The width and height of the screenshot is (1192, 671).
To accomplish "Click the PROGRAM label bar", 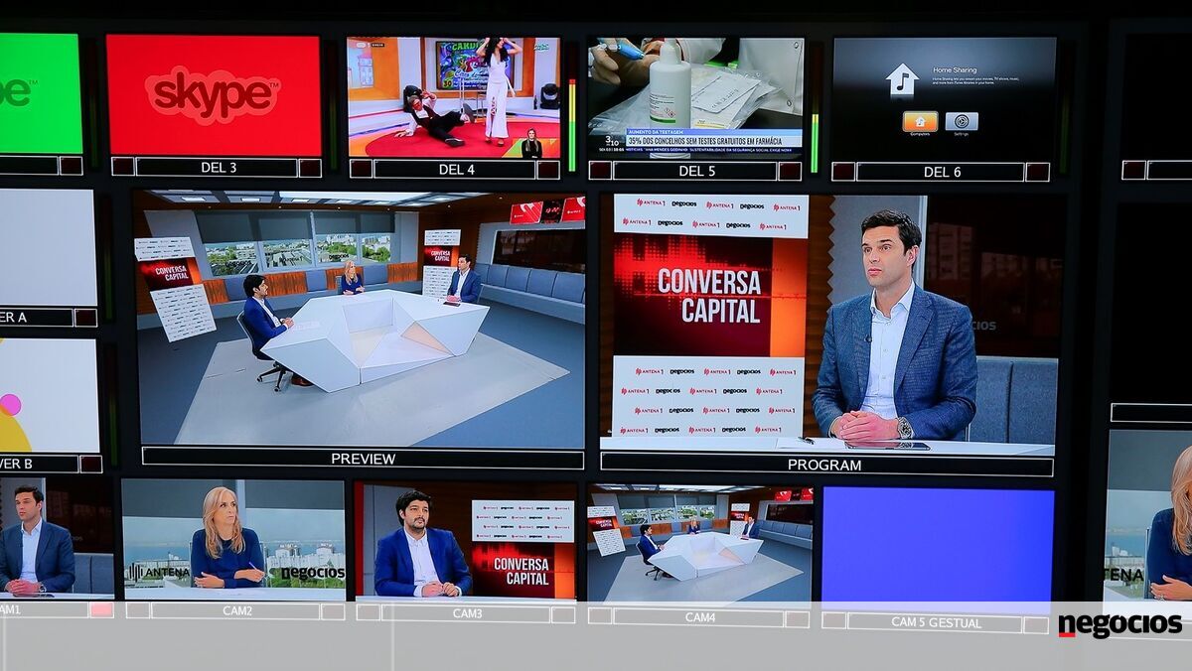I will click(x=824, y=465).
